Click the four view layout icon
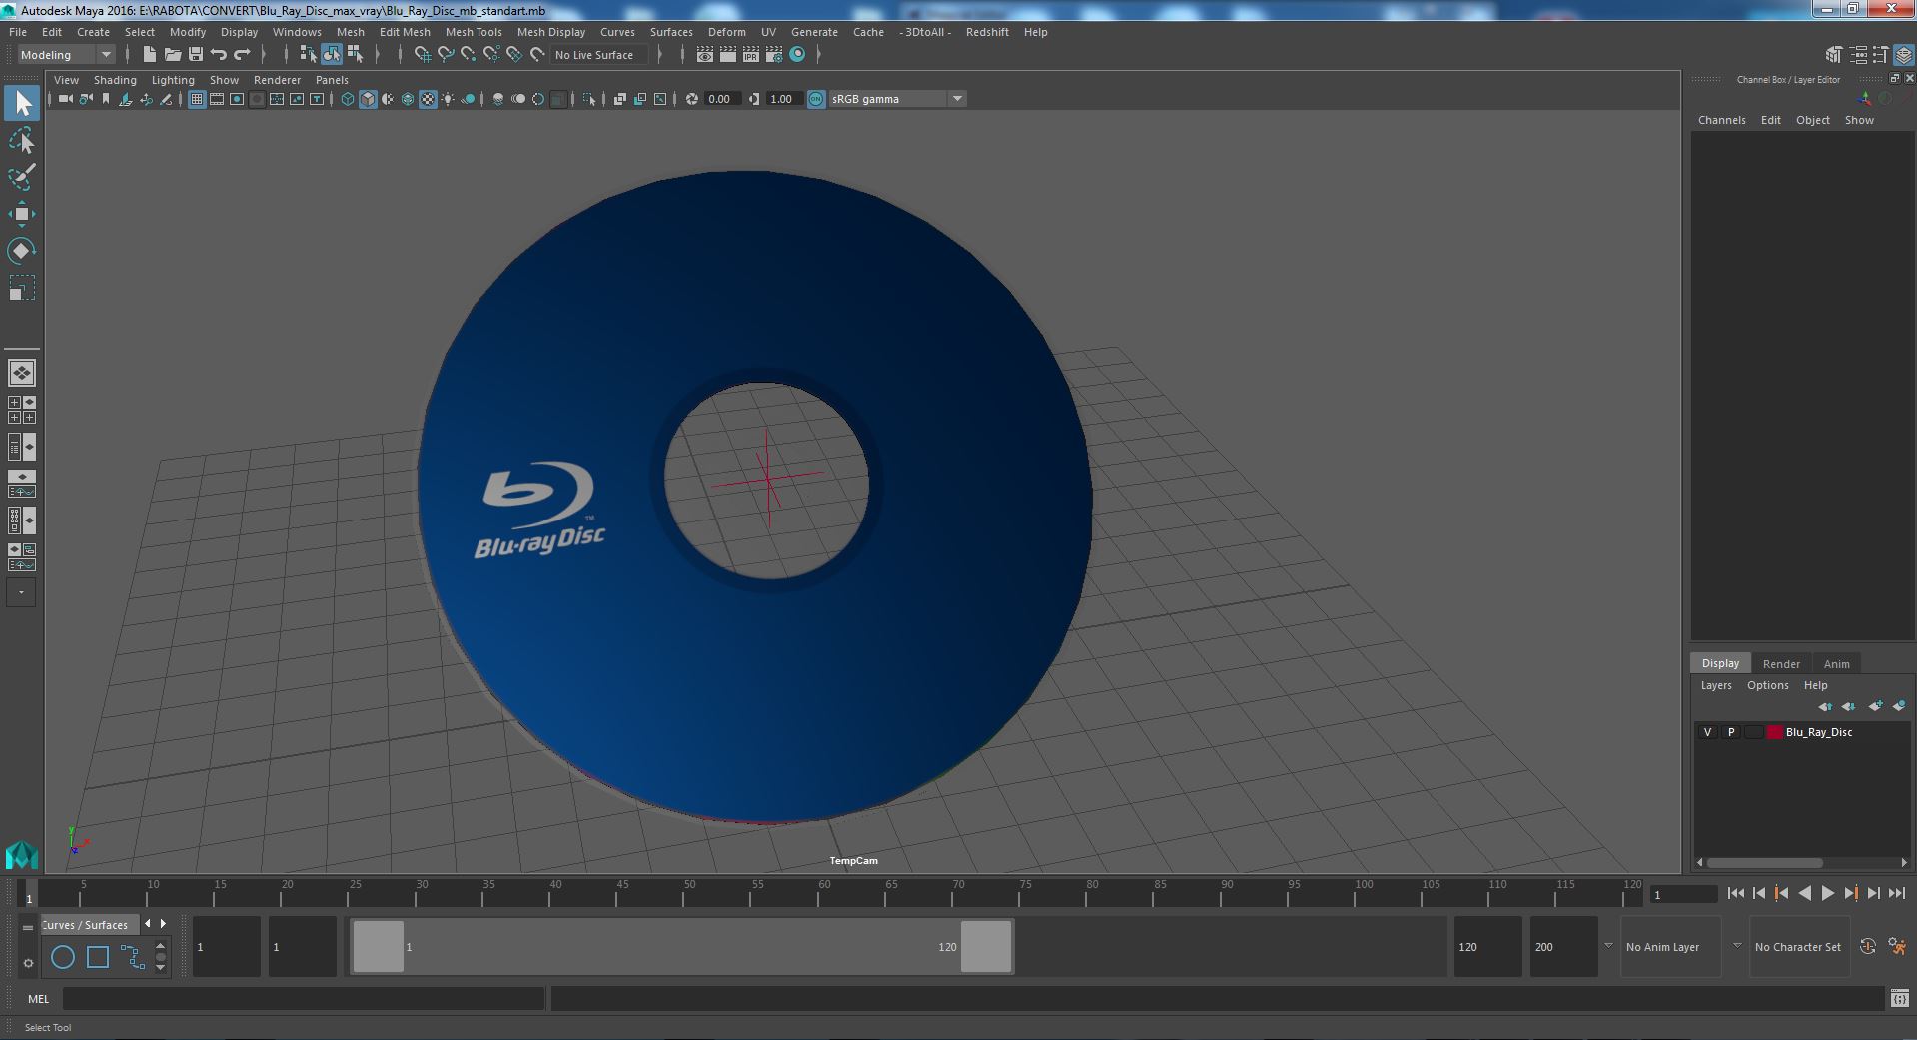The height and width of the screenshot is (1040, 1917). (x=22, y=410)
